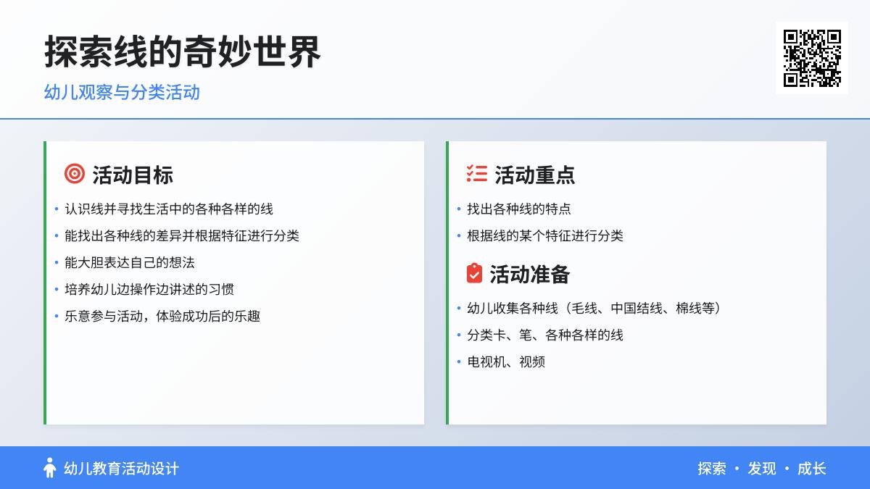Click footer slogan 探索 · 发现 · 成长
Viewport: 870px width, 489px height.
pos(762,469)
